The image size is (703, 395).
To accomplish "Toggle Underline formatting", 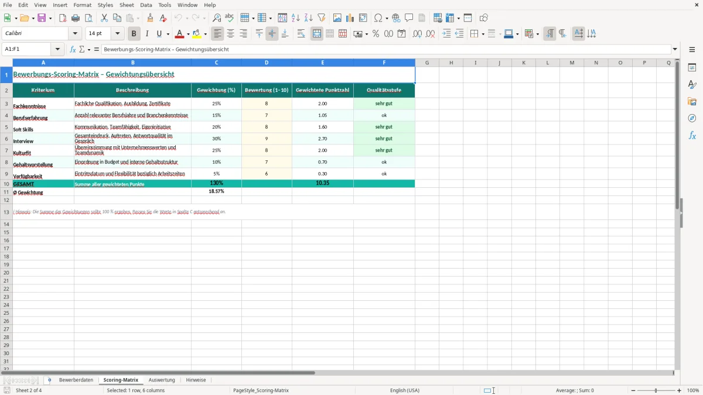I will (x=159, y=34).
